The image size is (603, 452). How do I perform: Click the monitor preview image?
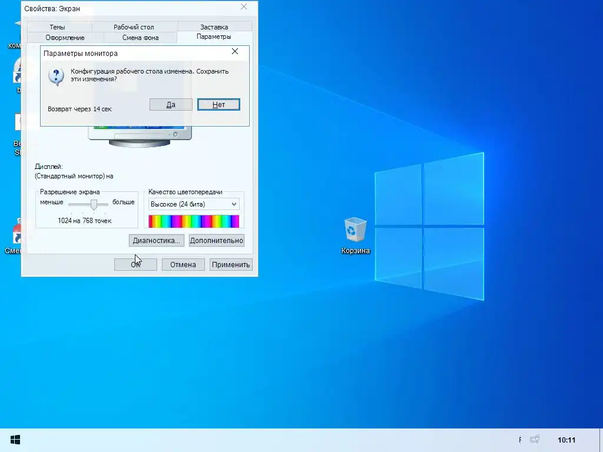(x=140, y=137)
